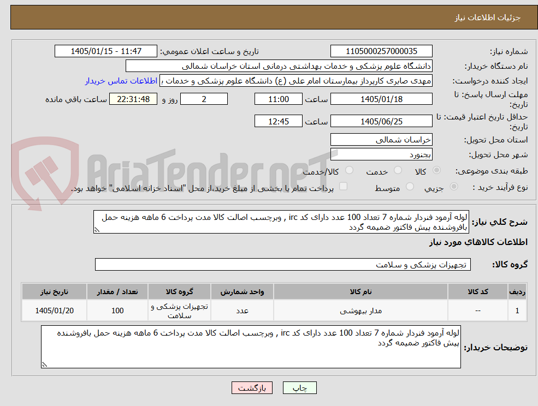Click the request creator name field
This screenshot has width=538, height=406.
coord(295,81)
